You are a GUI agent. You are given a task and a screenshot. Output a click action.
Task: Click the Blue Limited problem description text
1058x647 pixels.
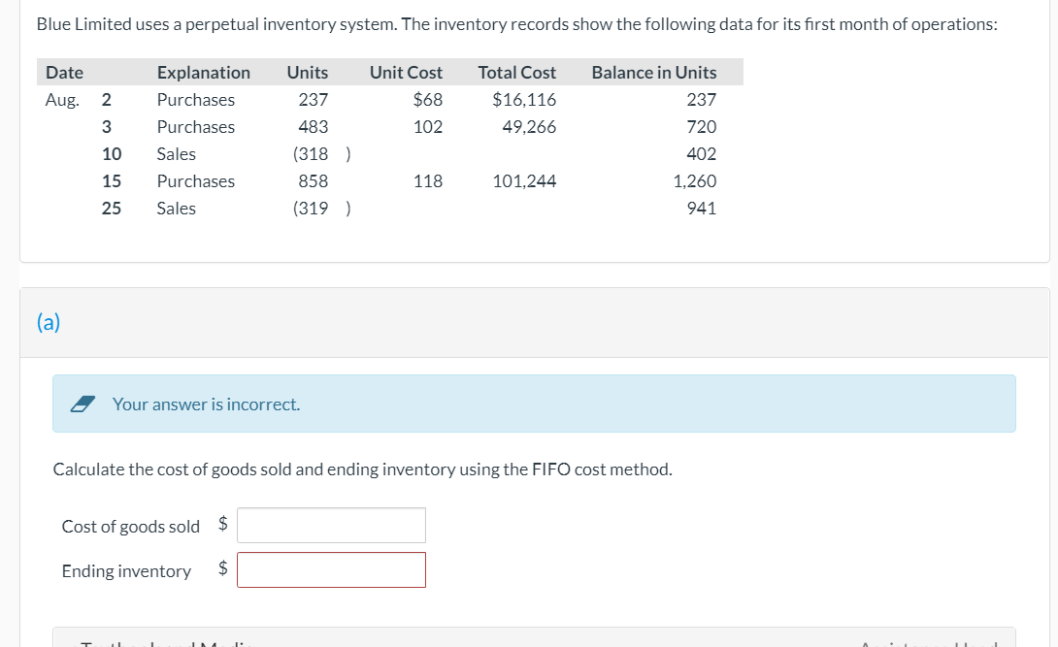(516, 24)
